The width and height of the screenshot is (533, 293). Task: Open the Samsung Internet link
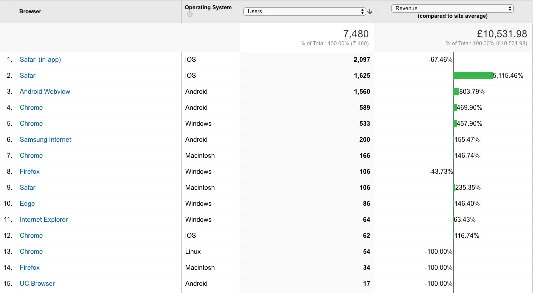coord(45,139)
